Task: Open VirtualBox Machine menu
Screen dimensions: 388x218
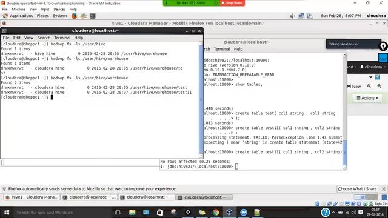Action: tap(18, 10)
